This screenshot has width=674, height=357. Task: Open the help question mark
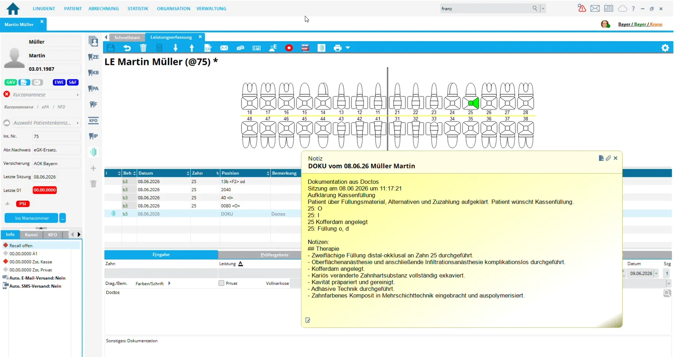(633, 8)
